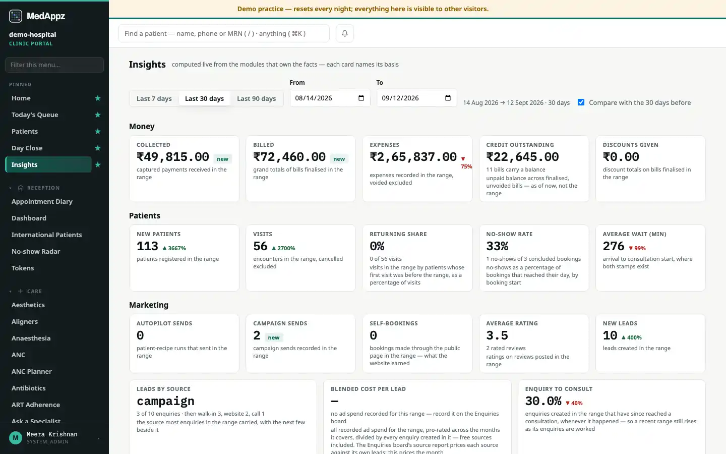This screenshot has height=454, width=726.
Task: Open the To date calendar picker icon
Action: 448,98
